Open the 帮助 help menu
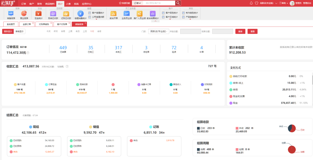The image size is (313, 160). (283, 3)
